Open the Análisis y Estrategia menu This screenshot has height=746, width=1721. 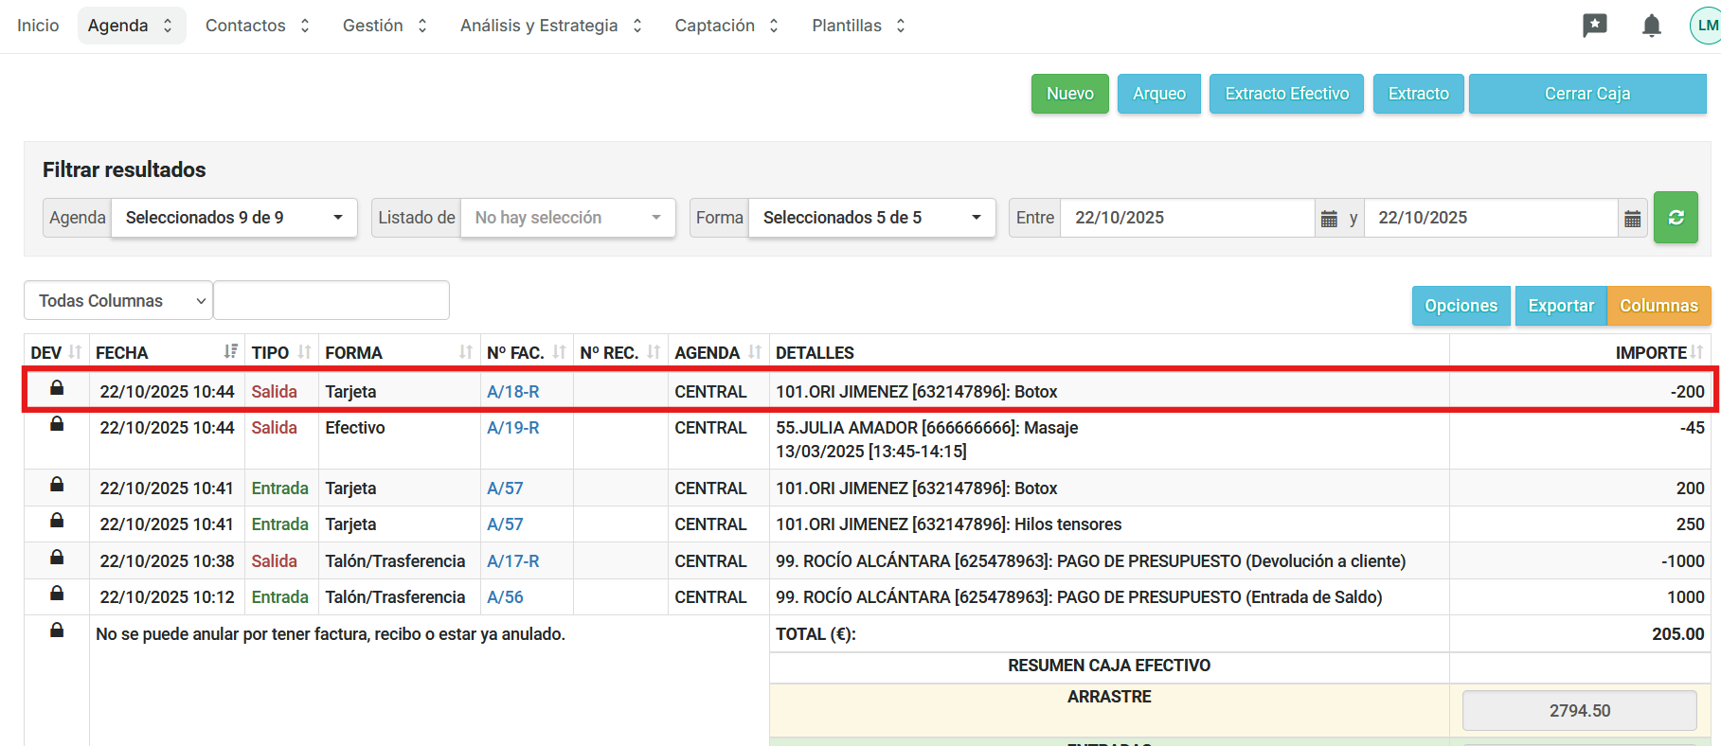pos(551,26)
